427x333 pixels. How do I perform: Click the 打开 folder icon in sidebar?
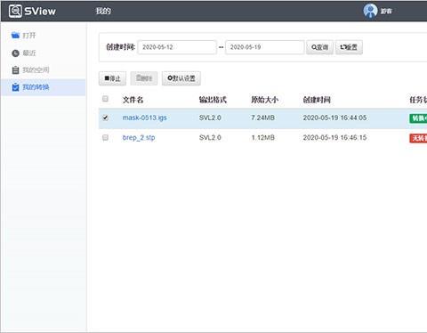click(15, 36)
